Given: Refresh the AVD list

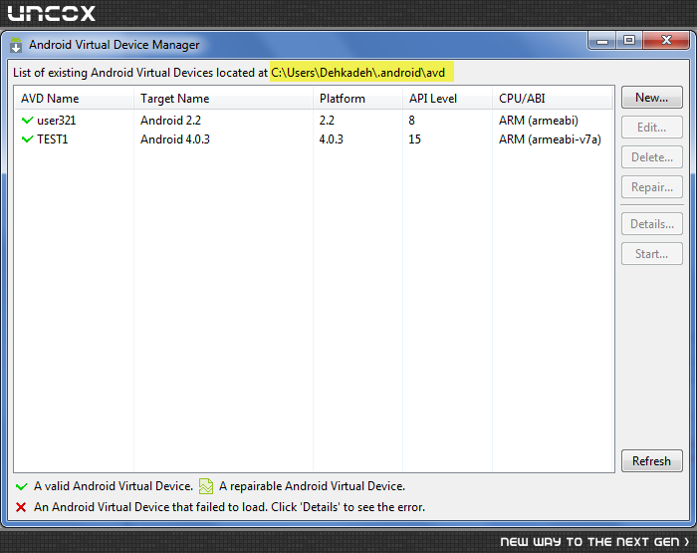Looking at the screenshot, I should (x=651, y=461).
